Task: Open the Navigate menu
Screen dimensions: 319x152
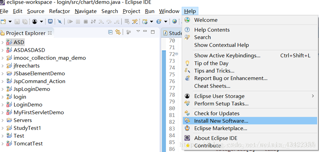Action: point(86,11)
